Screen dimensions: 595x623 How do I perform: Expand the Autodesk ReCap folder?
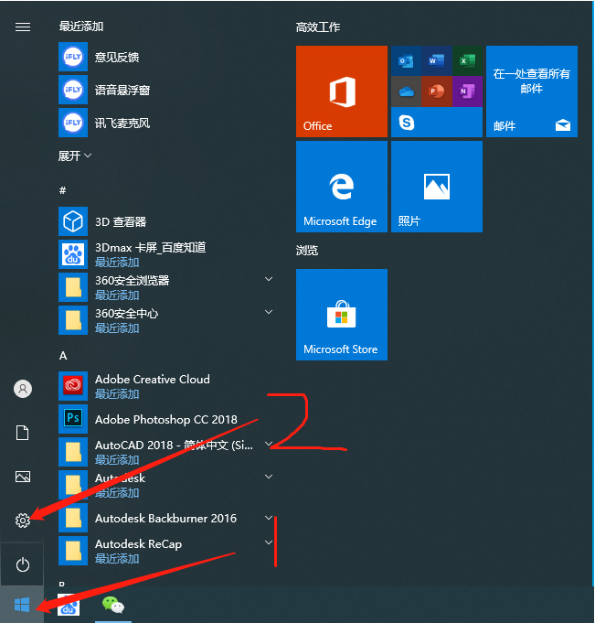(x=269, y=542)
